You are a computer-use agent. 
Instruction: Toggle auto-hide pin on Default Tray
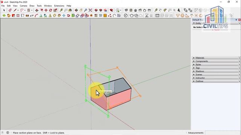236,20
